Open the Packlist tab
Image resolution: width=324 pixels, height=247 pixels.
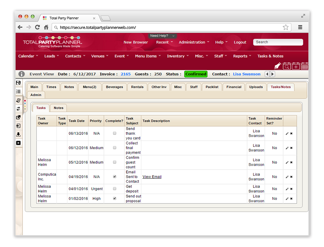click(x=212, y=87)
